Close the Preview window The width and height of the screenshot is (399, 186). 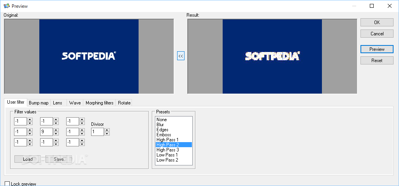390,6
